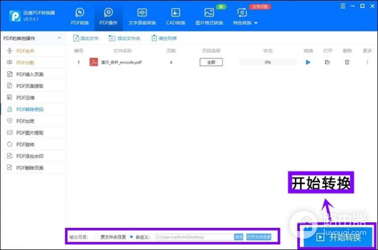Open the file's folder icon
Screen dimensions: 378x250
tap(327, 62)
